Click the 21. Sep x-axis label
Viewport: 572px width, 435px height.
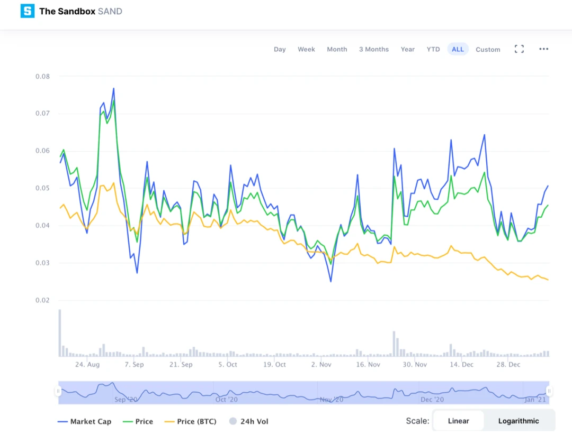click(181, 364)
